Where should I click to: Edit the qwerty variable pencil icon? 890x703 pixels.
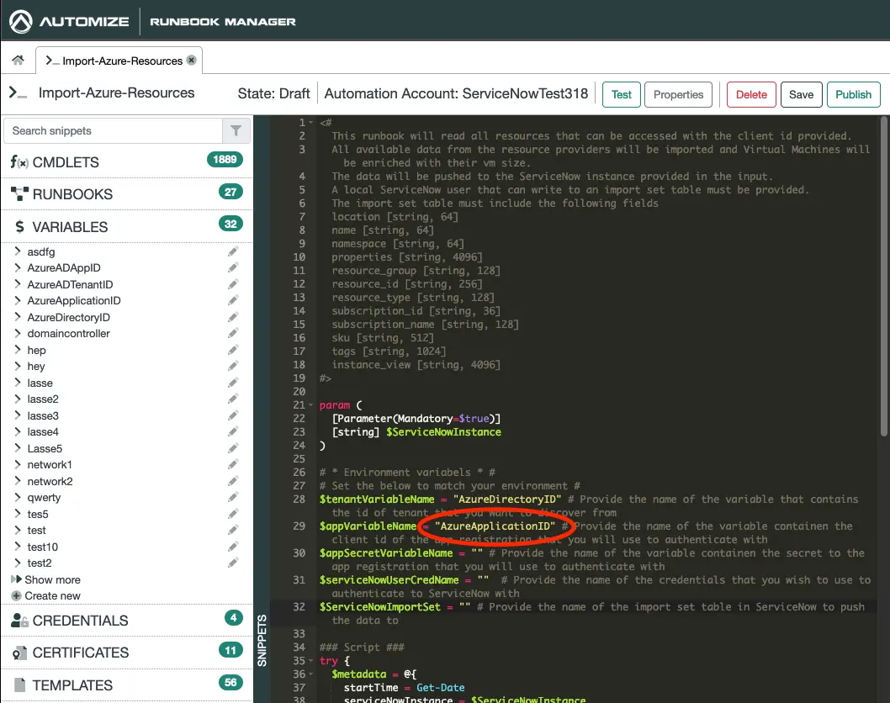pos(233,498)
